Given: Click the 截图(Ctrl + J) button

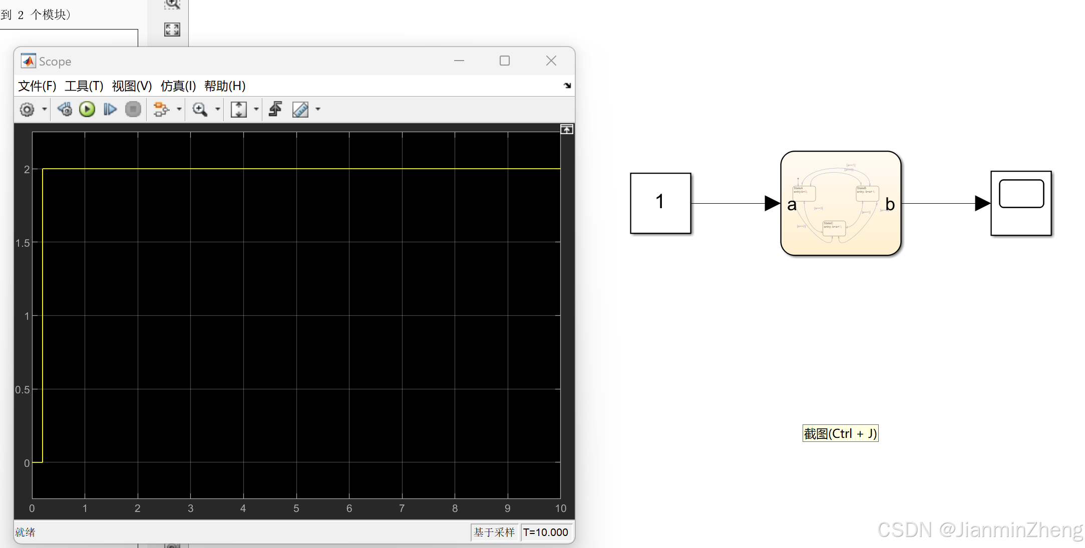Looking at the screenshot, I should click(840, 433).
